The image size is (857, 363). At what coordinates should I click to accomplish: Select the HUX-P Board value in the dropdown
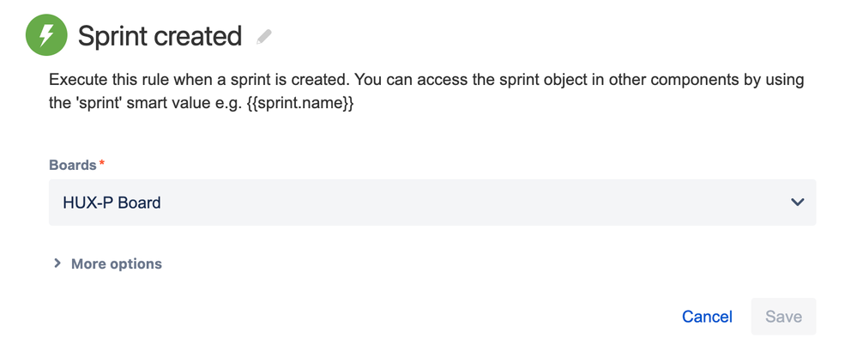click(x=112, y=203)
